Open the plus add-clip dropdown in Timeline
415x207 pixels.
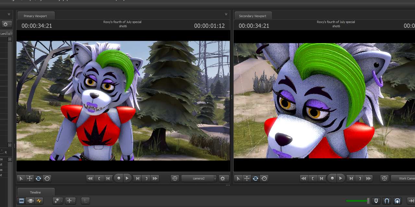70,201
